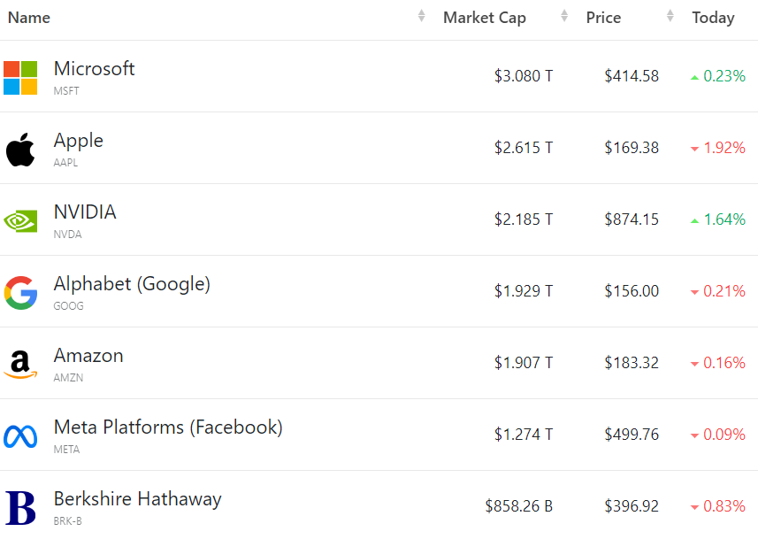Click the Market Cap header label
Image resolution: width=758 pixels, height=539 pixels.
coord(485,18)
